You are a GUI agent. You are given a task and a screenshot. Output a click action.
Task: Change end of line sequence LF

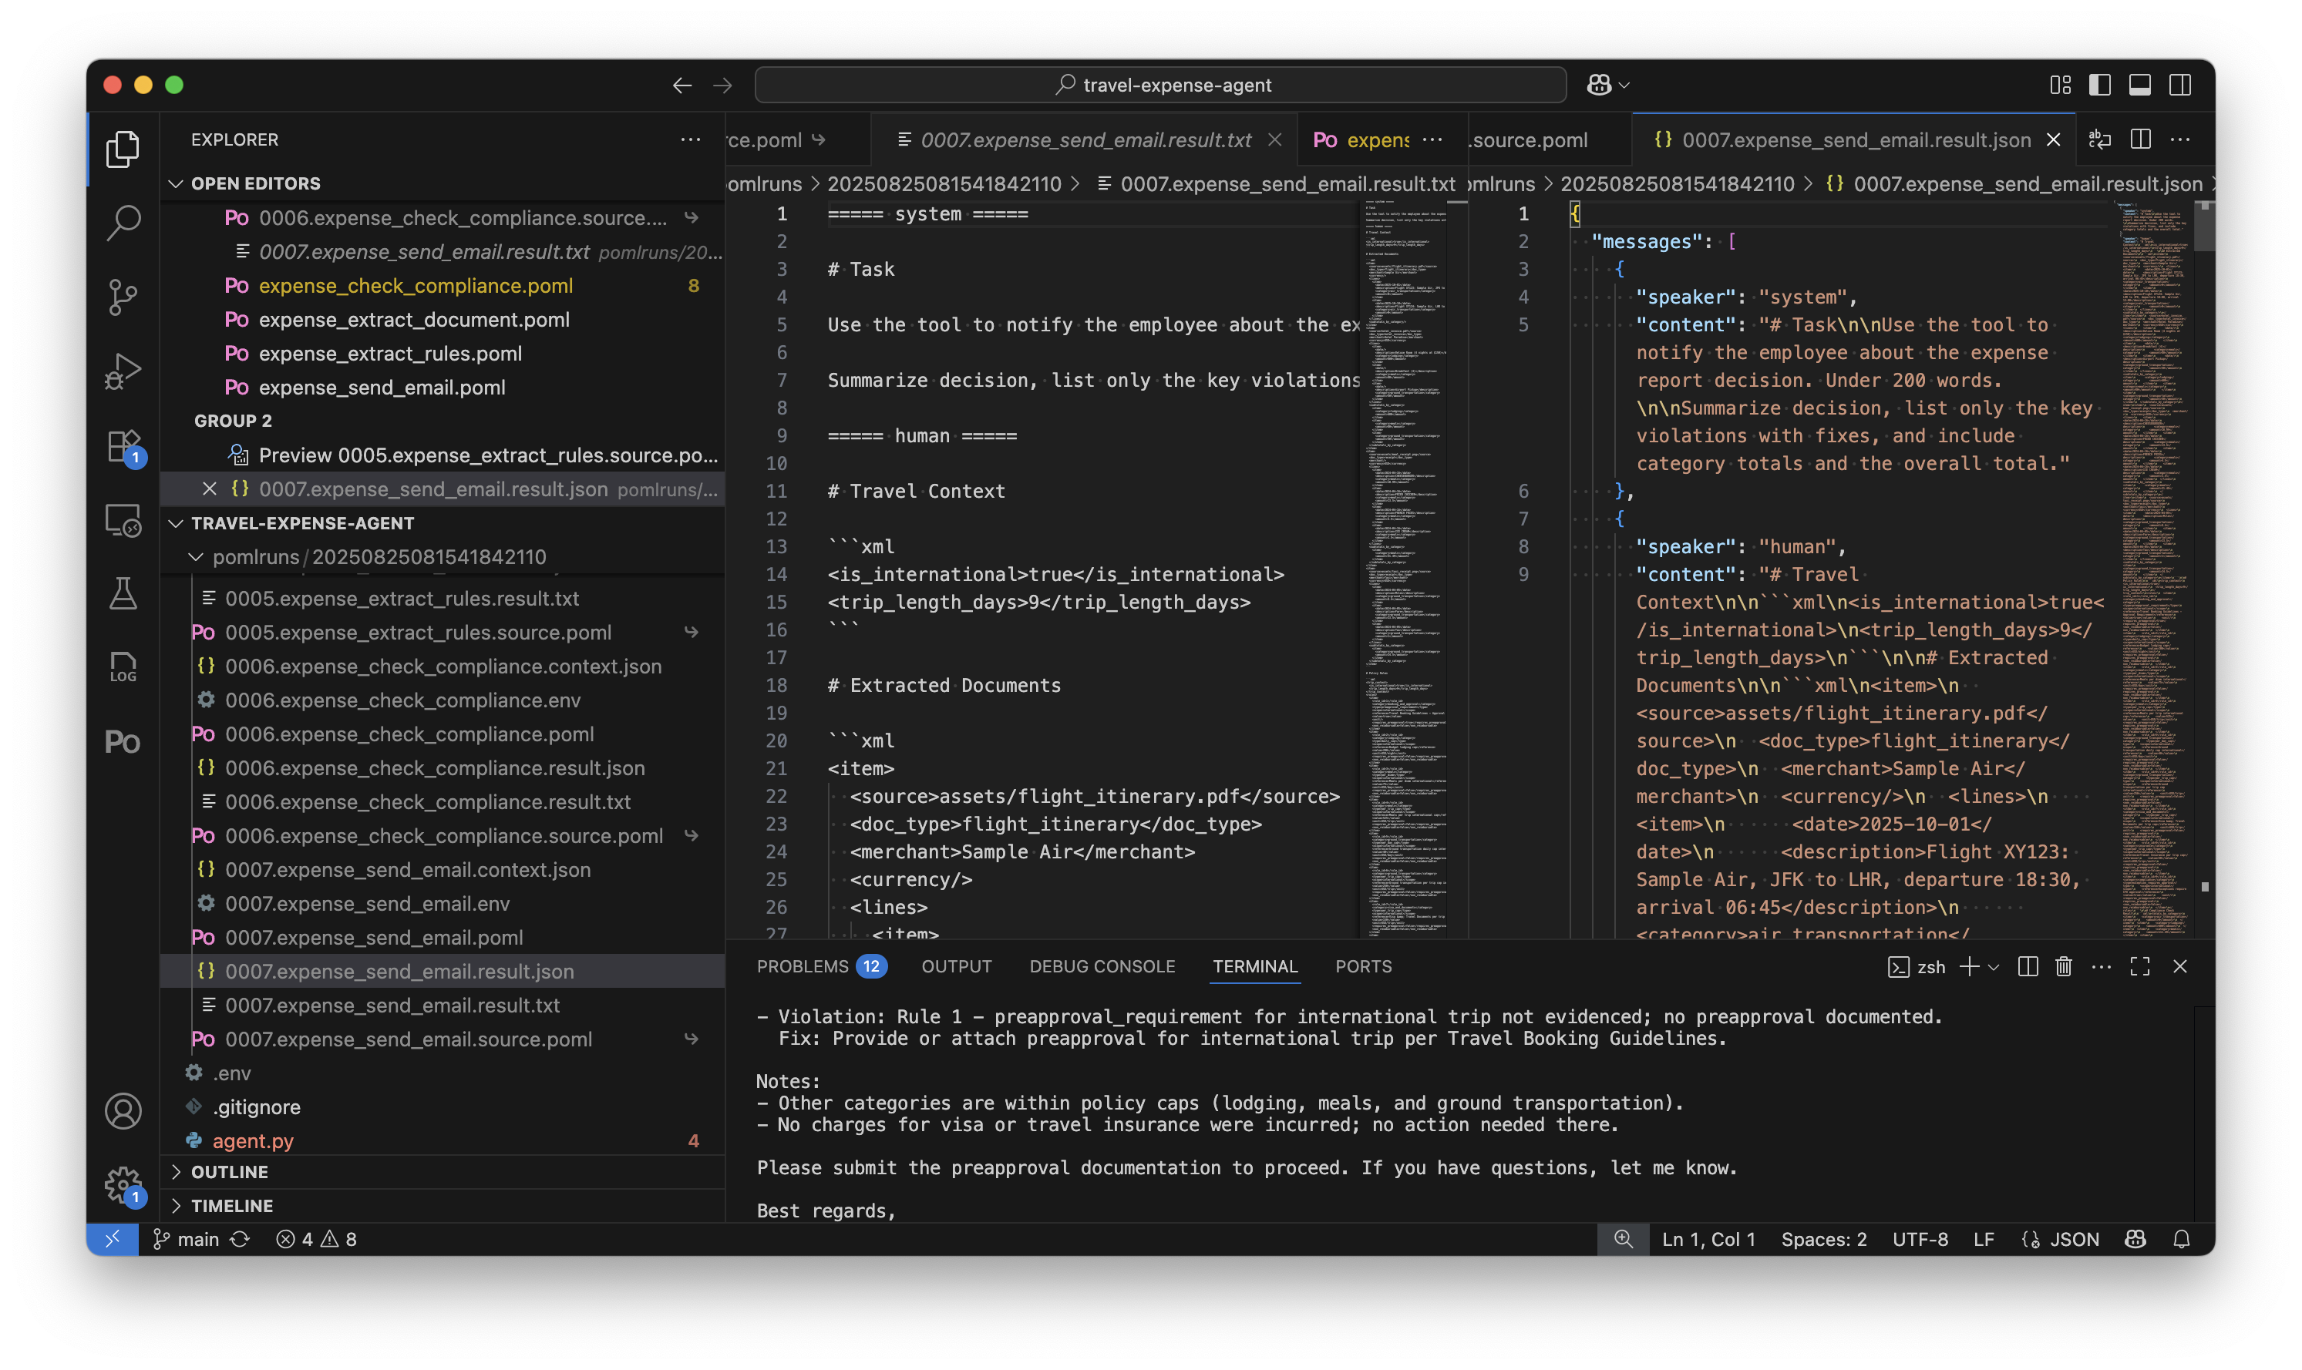coord(1984,1239)
